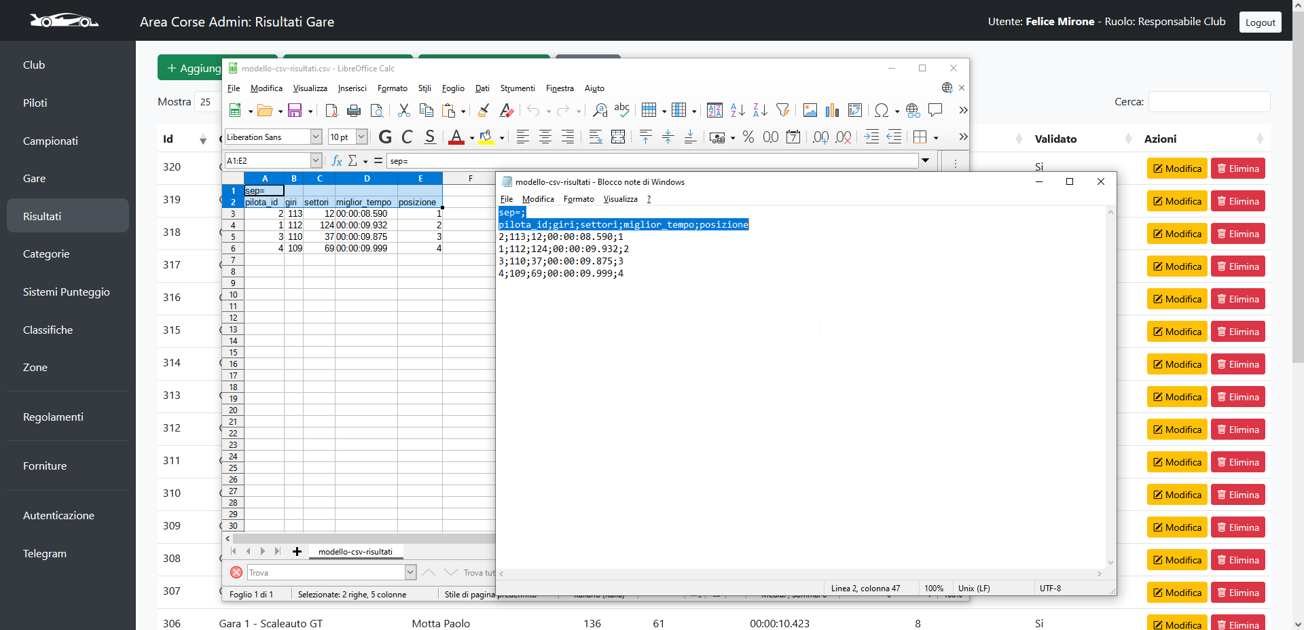Click the Insert Chart icon
The image size is (1304, 630).
point(832,111)
